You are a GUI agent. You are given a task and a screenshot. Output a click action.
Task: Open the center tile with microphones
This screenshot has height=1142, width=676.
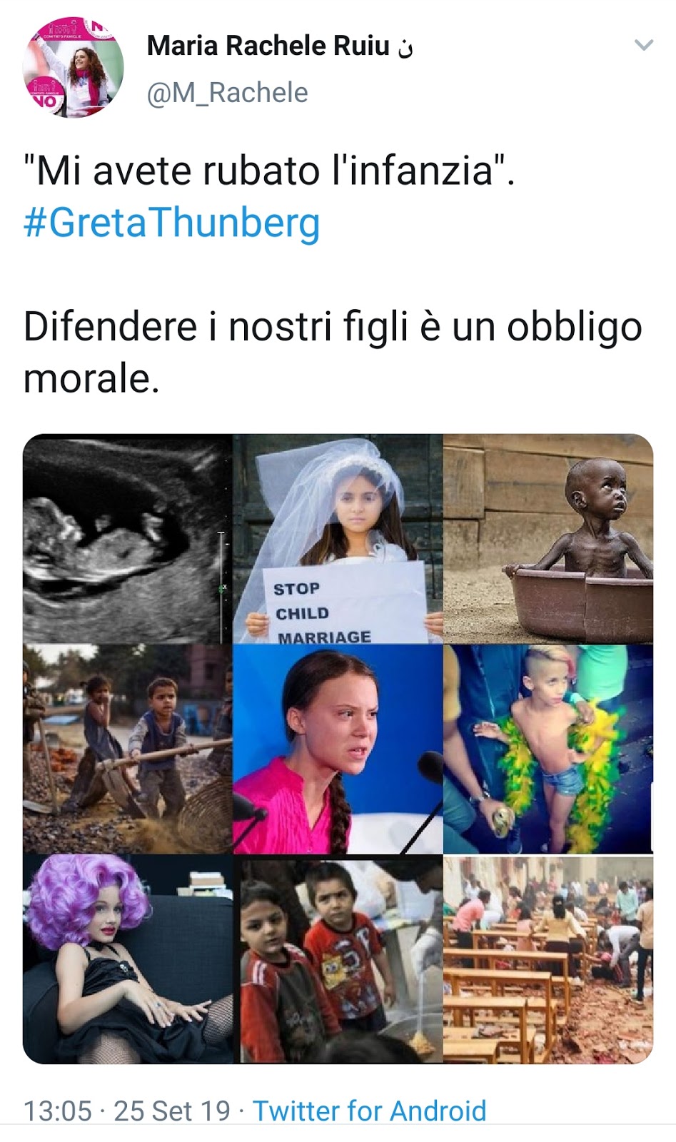[x=338, y=749]
